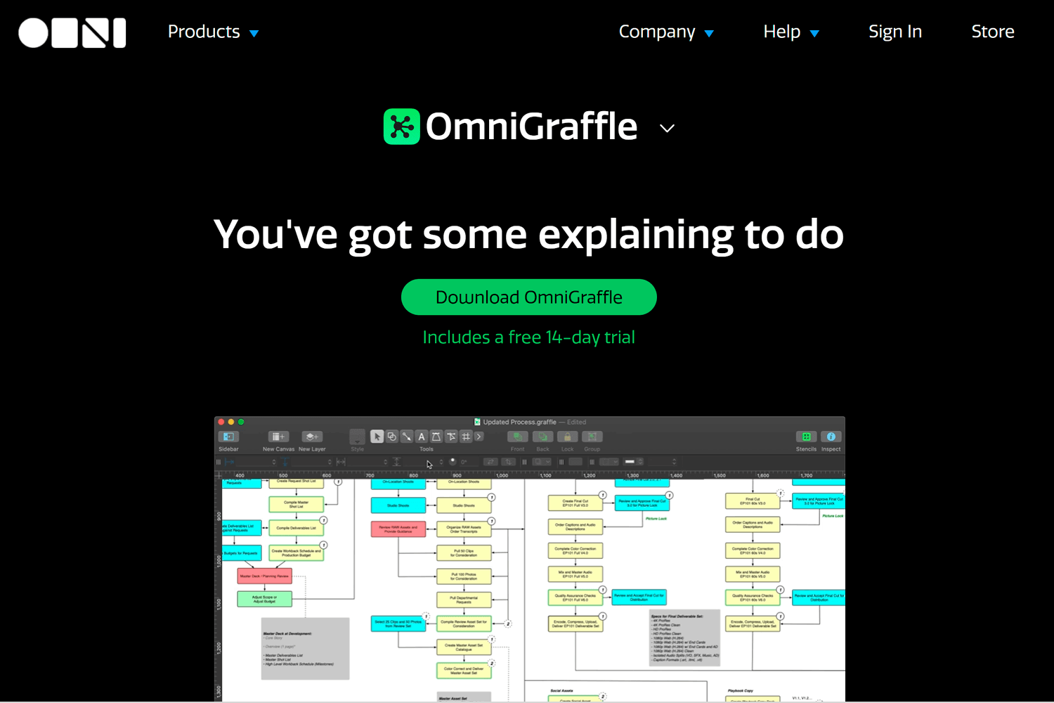Select the grid-shaped tool icon
The image size is (1054, 703).
click(466, 437)
